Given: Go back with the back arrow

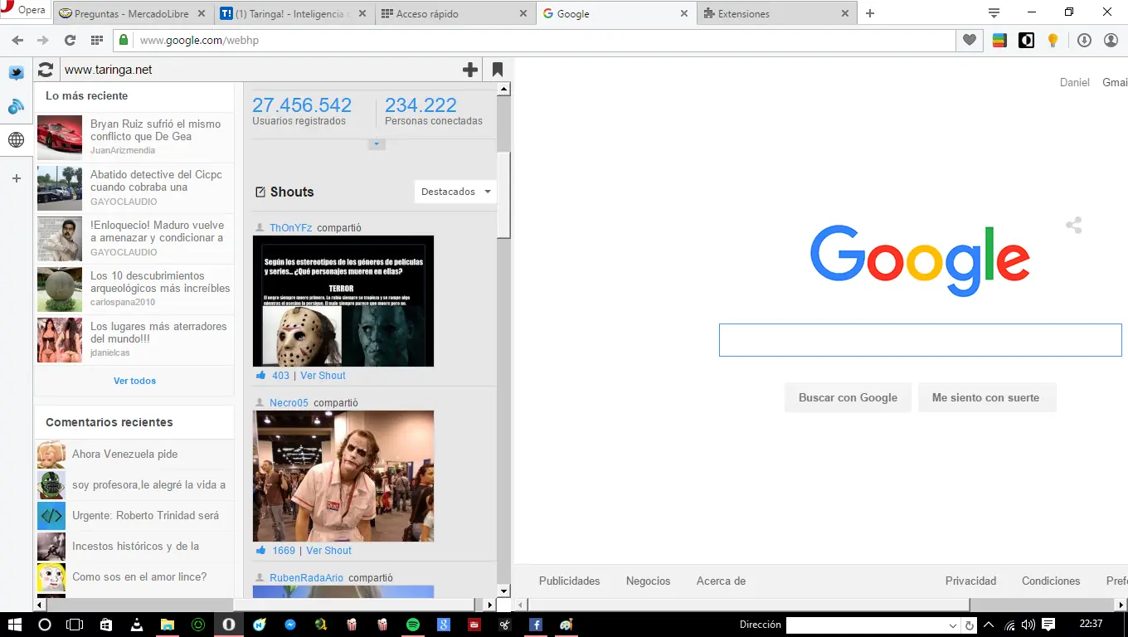Looking at the screenshot, I should click(17, 40).
